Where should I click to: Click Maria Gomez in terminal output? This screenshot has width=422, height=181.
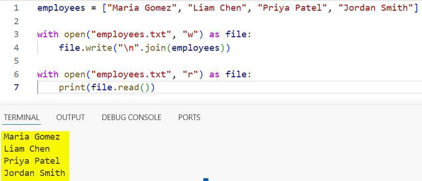pos(32,137)
